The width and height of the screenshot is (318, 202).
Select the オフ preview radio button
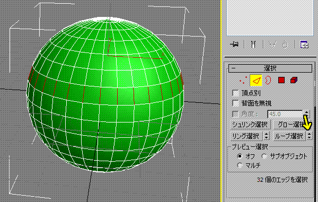[240, 156]
